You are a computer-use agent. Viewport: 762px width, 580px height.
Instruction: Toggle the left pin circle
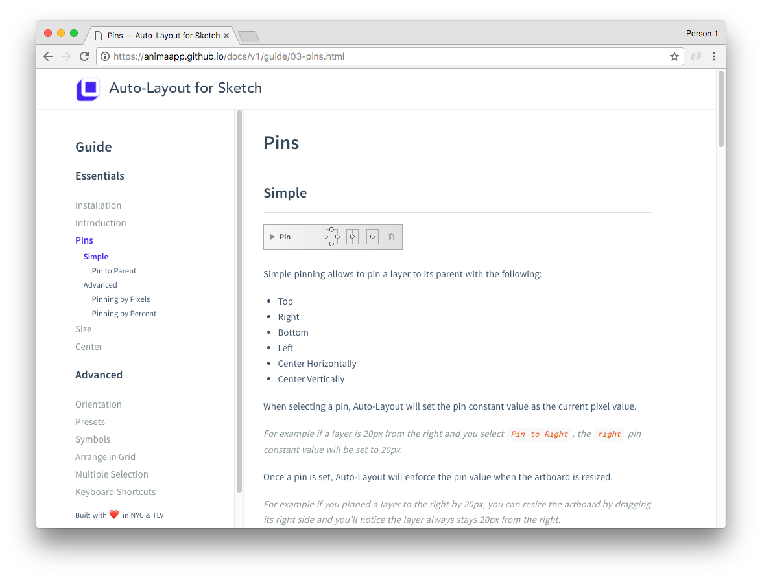pyautogui.click(x=326, y=237)
